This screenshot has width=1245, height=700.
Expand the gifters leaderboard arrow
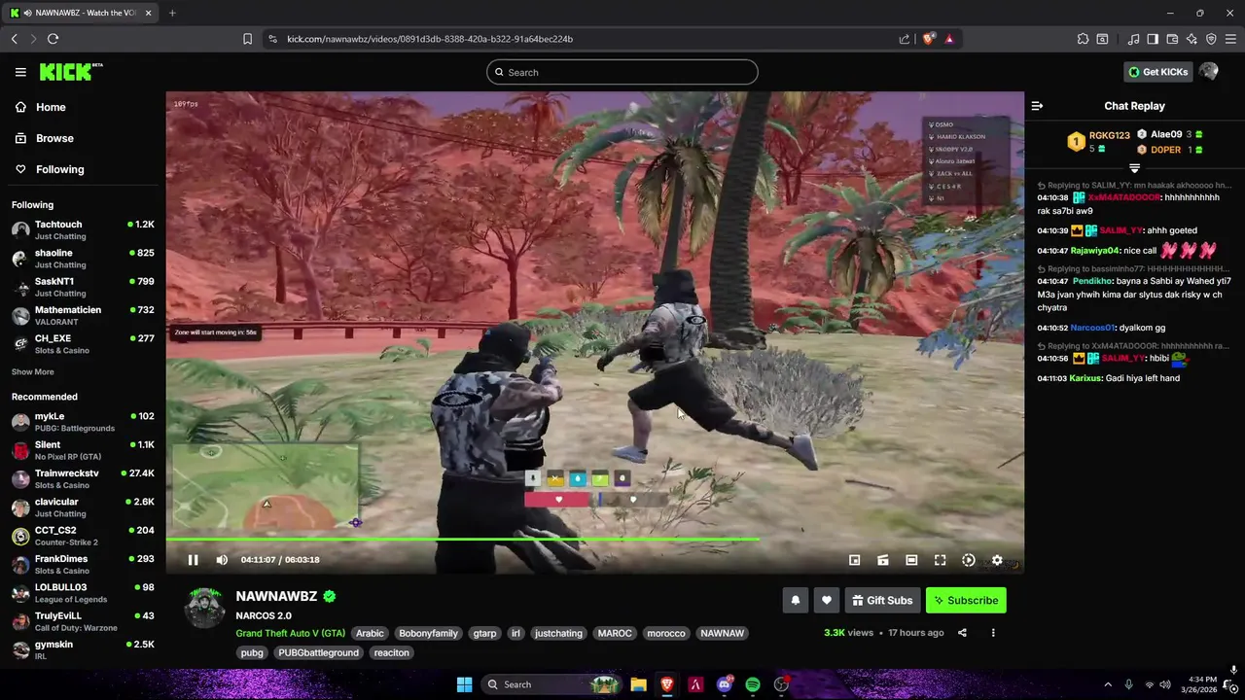1134,168
